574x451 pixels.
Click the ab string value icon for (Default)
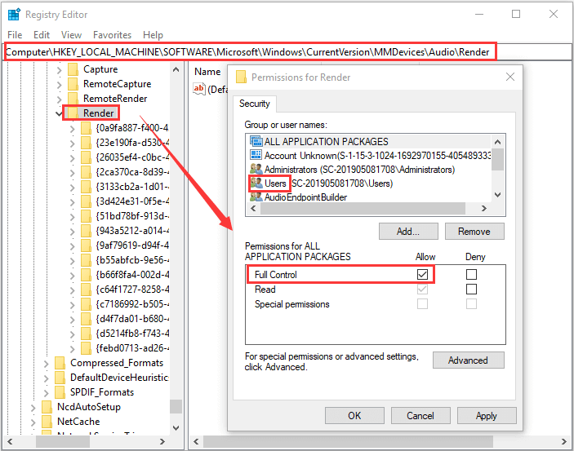[199, 89]
